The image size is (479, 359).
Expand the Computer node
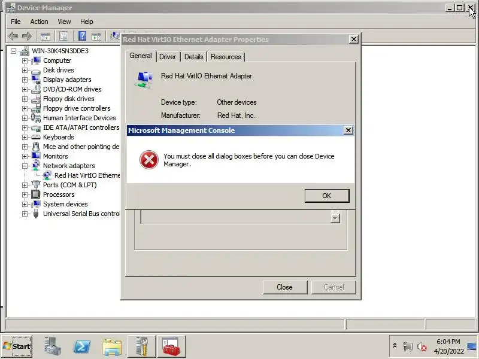point(25,61)
